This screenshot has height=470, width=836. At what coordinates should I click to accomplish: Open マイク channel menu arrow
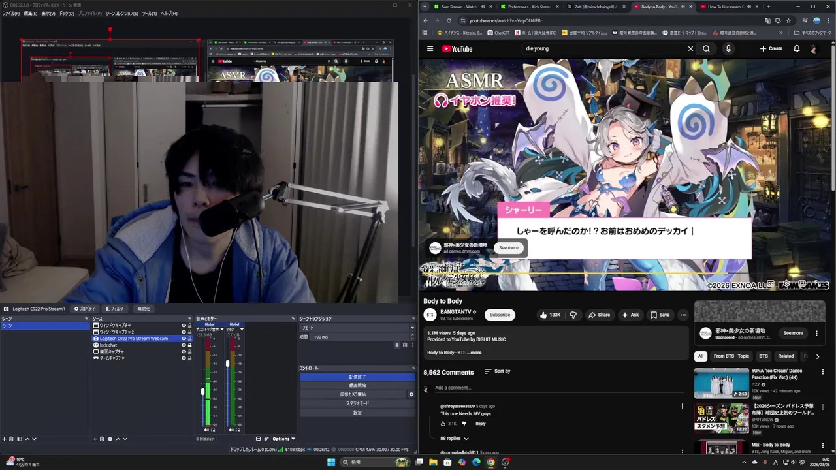click(242, 330)
